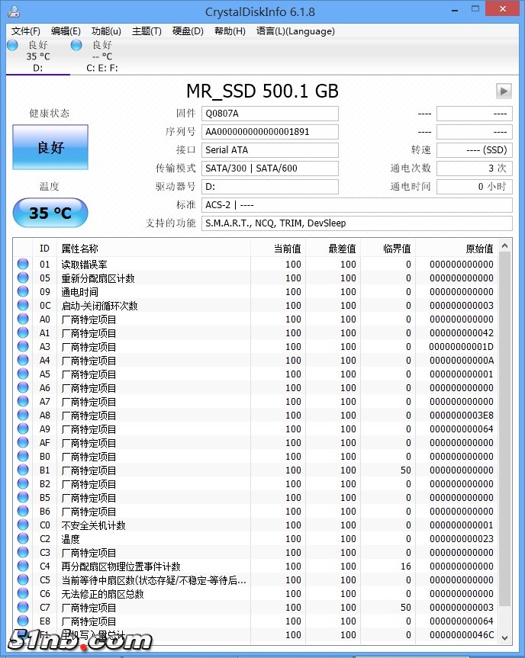This screenshot has width=525, height=658.
Task: Click the CrystalDiskInfo app icon in title bar
Action: tap(11, 11)
